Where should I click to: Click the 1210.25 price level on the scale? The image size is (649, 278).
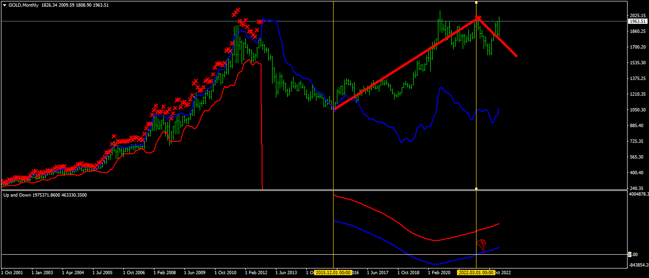tap(638, 94)
